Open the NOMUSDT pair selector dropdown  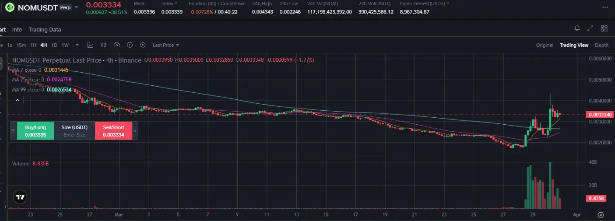[77, 7]
